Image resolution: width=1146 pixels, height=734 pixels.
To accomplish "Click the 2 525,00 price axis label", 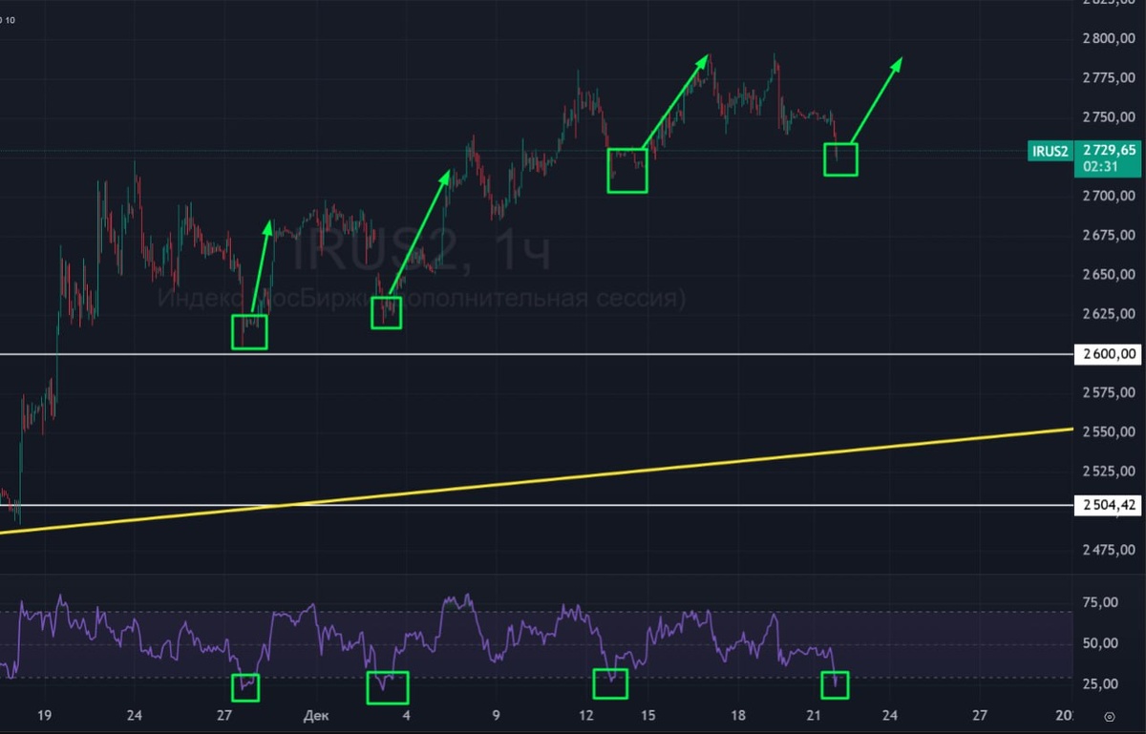I will click(x=1109, y=471).
